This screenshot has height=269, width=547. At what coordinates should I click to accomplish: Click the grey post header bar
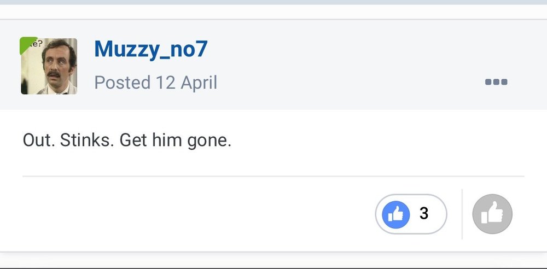(273, 65)
